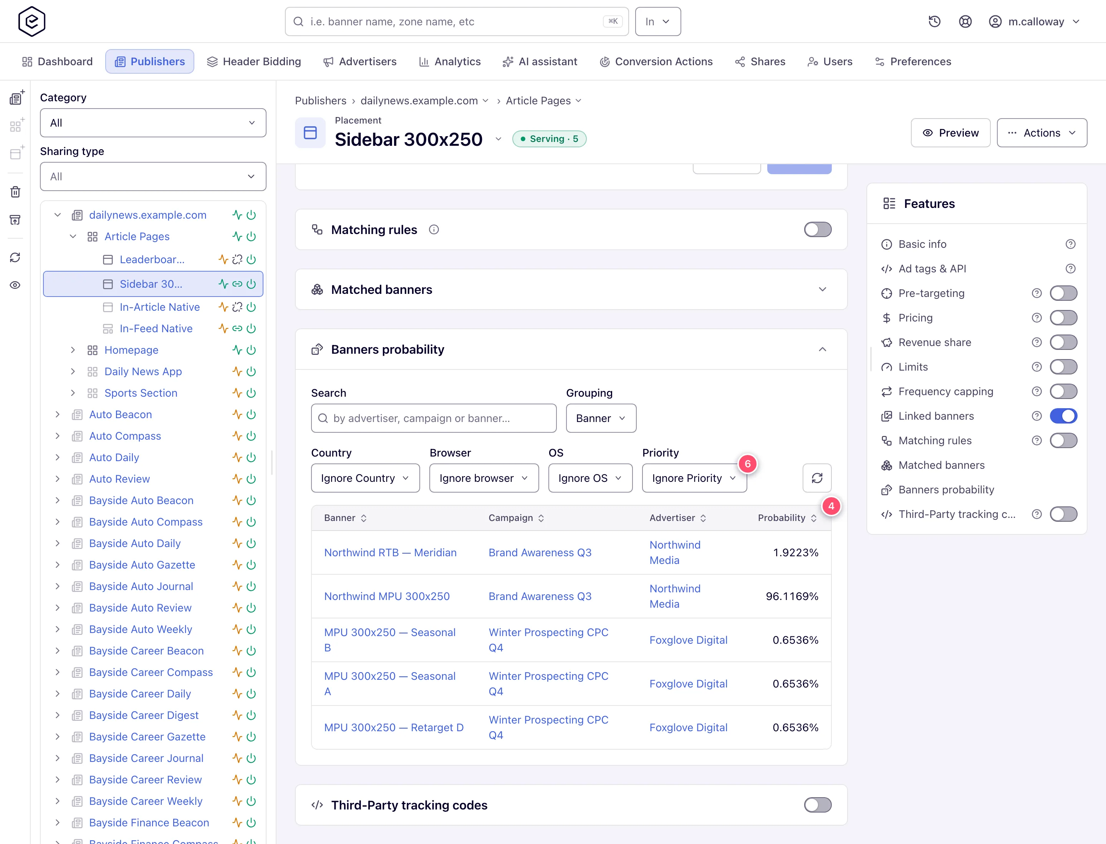The image size is (1106, 844).
Task: Turn on Pre-targeting in Features panel
Action: pyautogui.click(x=1063, y=293)
